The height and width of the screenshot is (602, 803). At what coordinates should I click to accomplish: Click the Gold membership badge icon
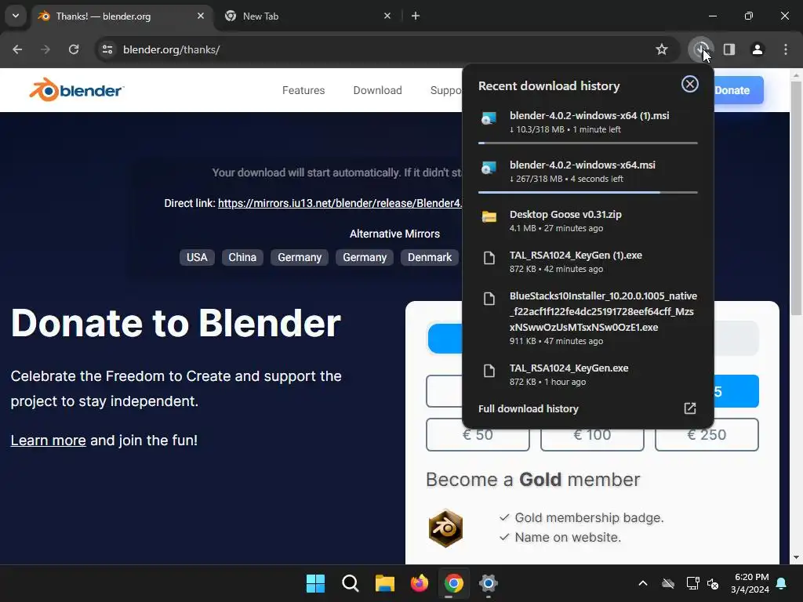445,528
